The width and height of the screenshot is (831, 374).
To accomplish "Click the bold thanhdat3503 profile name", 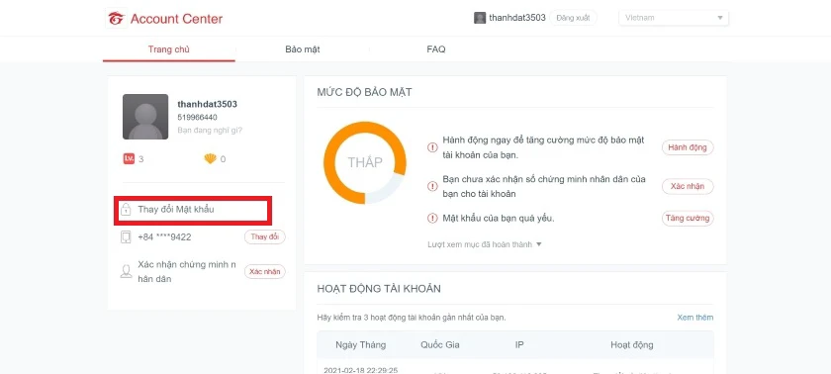I will pos(207,104).
